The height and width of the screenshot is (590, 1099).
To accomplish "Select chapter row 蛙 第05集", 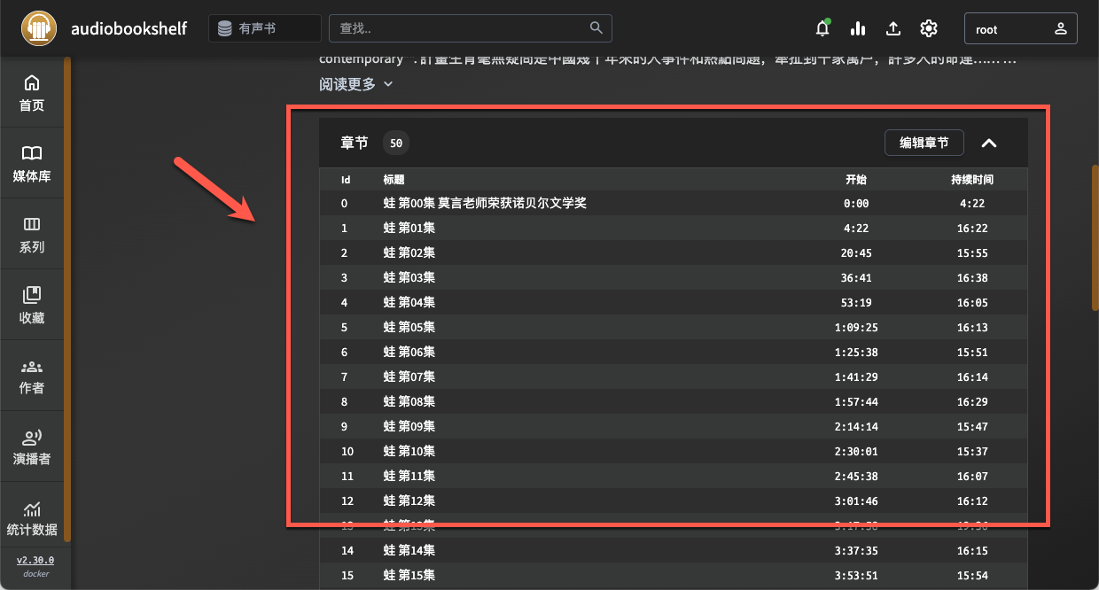I will 674,327.
